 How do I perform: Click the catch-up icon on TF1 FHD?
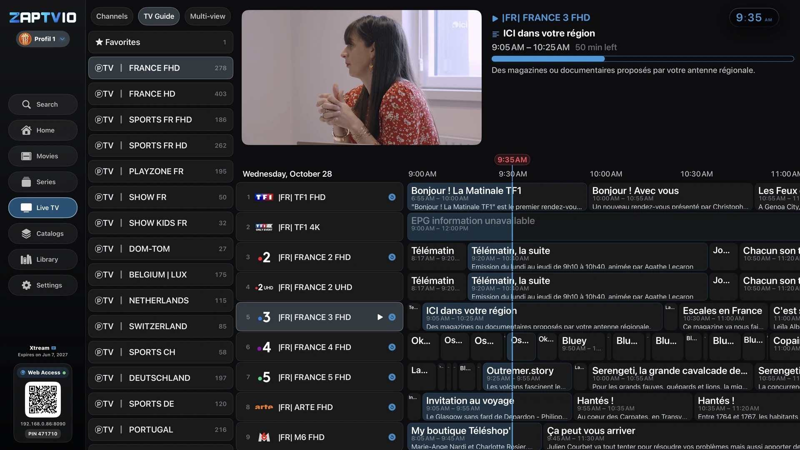392,197
